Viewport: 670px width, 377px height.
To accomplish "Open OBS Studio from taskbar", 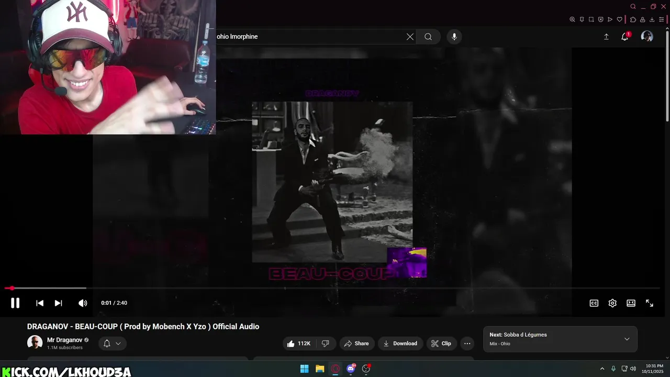I will (x=366, y=369).
